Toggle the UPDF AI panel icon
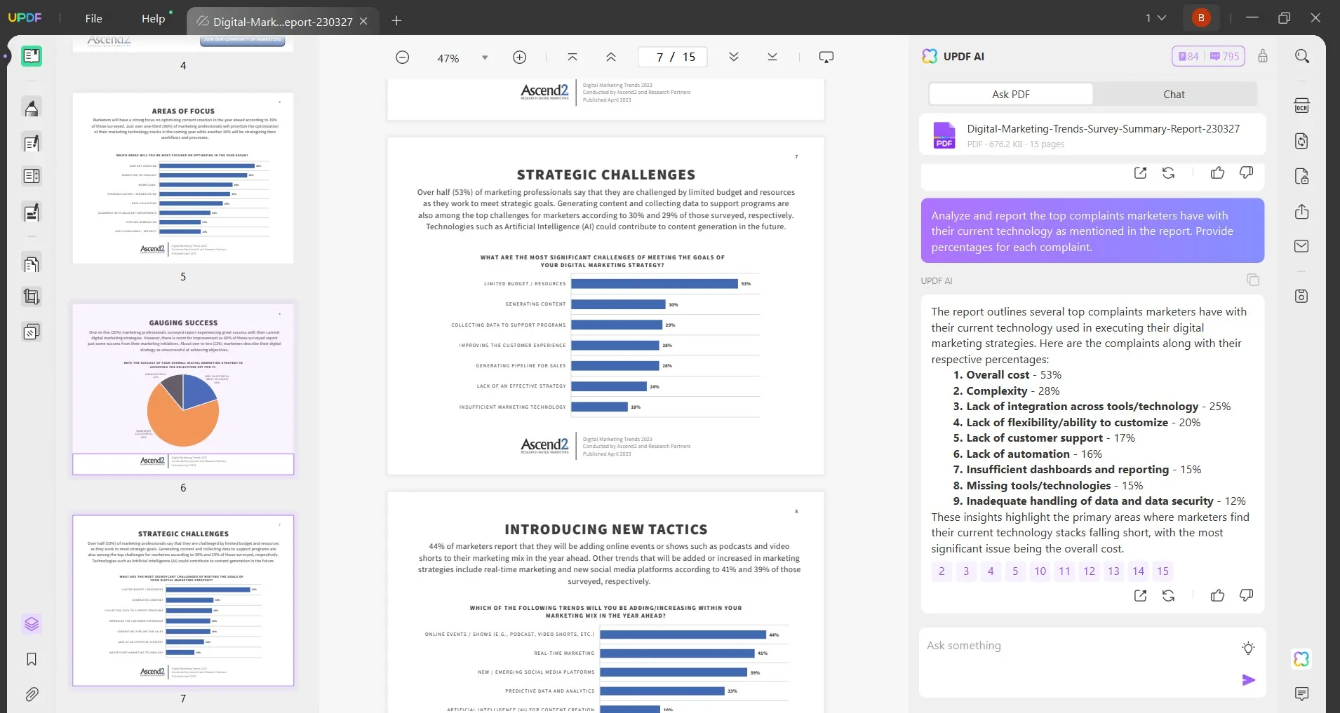The image size is (1340, 713). click(x=1302, y=659)
